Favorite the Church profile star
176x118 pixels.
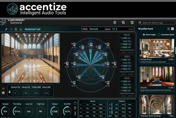point(143,70)
